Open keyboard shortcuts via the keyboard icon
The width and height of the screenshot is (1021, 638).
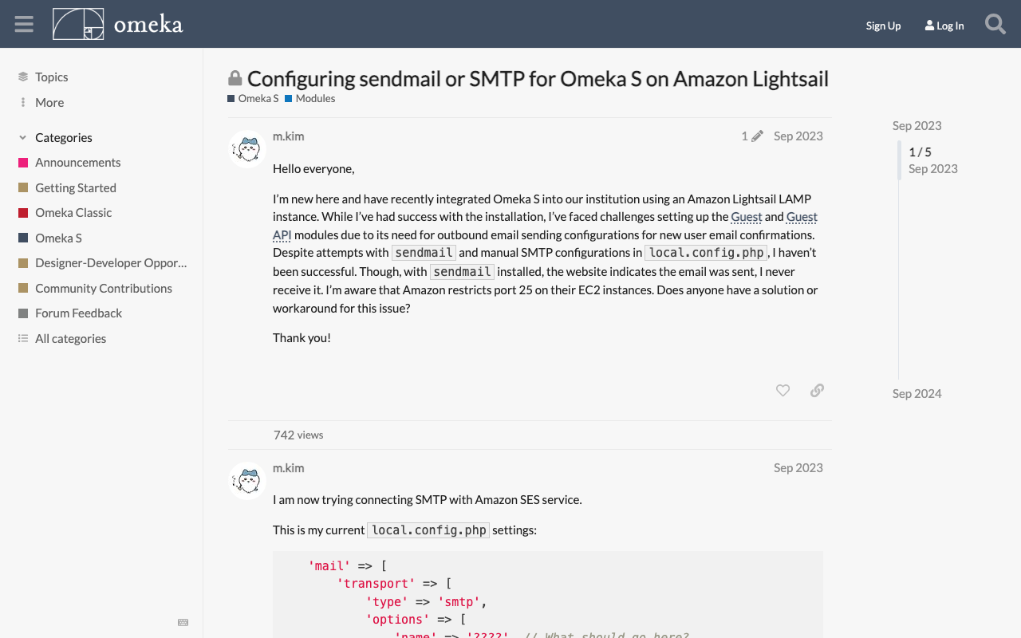pyautogui.click(x=183, y=622)
